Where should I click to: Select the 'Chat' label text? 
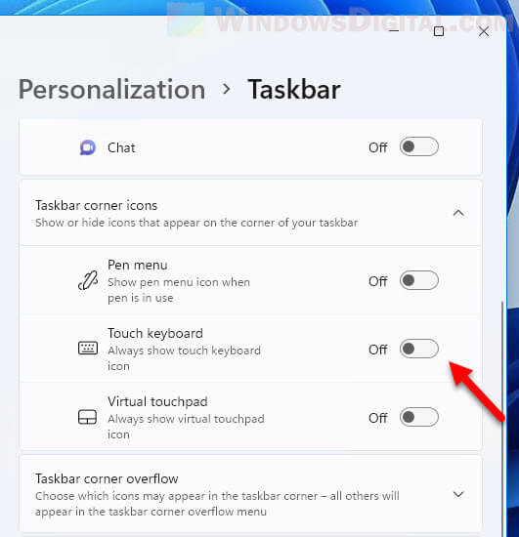(x=121, y=148)
